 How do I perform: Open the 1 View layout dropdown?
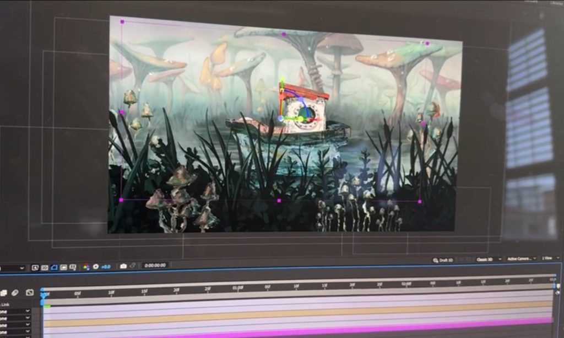point(551,258)
